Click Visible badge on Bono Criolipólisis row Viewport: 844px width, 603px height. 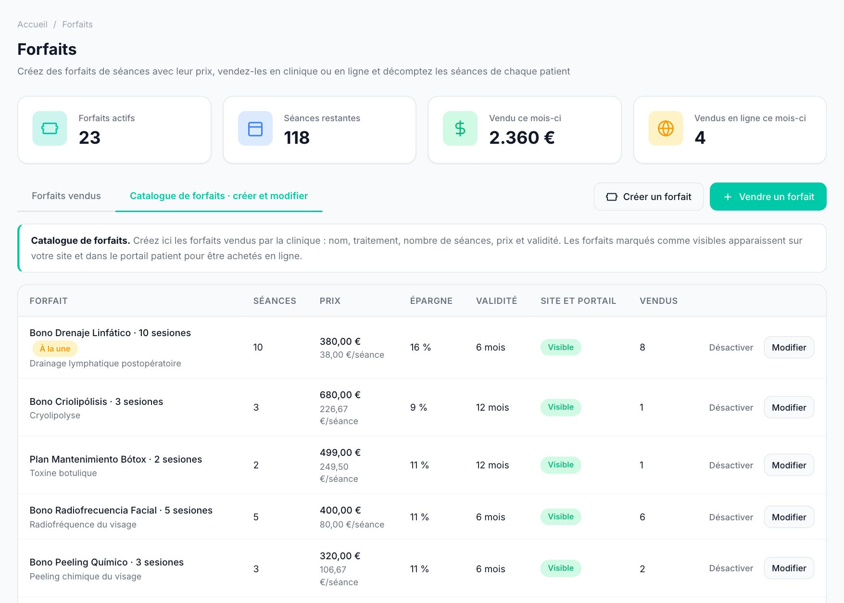[561, 407]
